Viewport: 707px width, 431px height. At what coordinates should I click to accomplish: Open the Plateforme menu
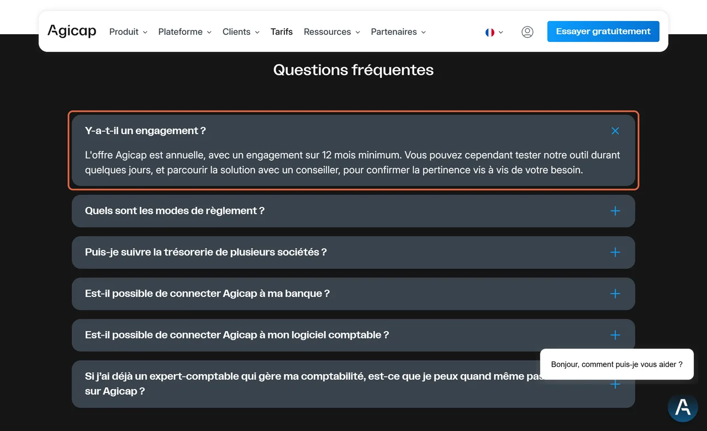(185, 32)
